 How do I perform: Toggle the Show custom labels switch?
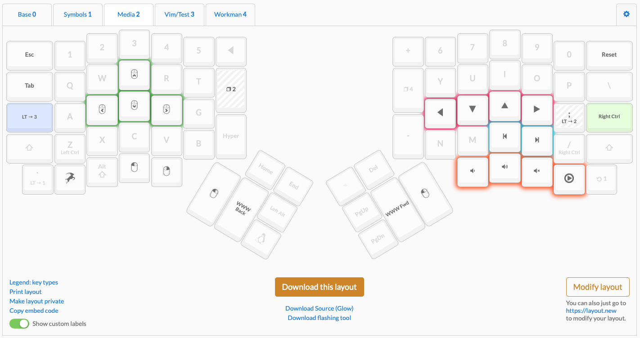click(19, 324)
